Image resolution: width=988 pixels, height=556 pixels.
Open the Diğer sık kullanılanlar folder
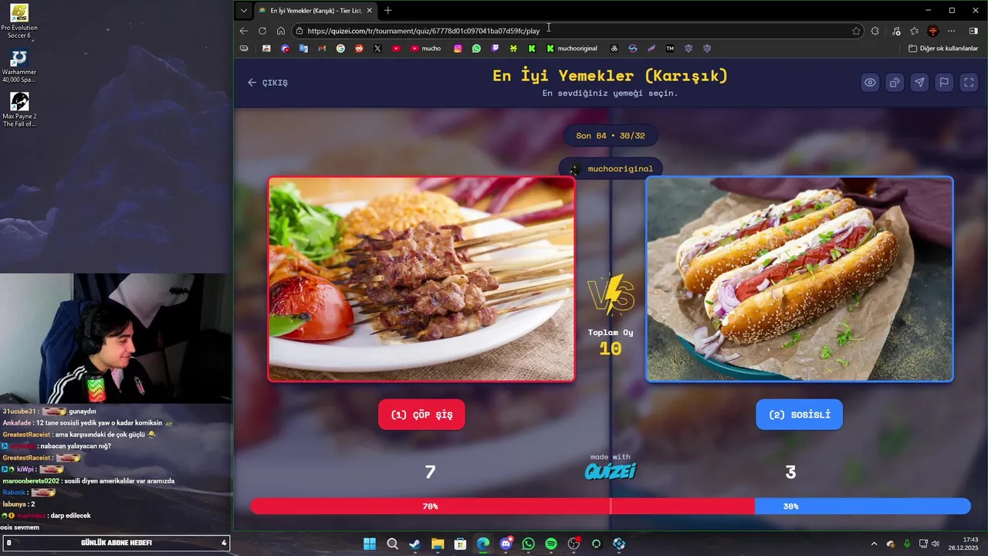[x=943, y=49]
